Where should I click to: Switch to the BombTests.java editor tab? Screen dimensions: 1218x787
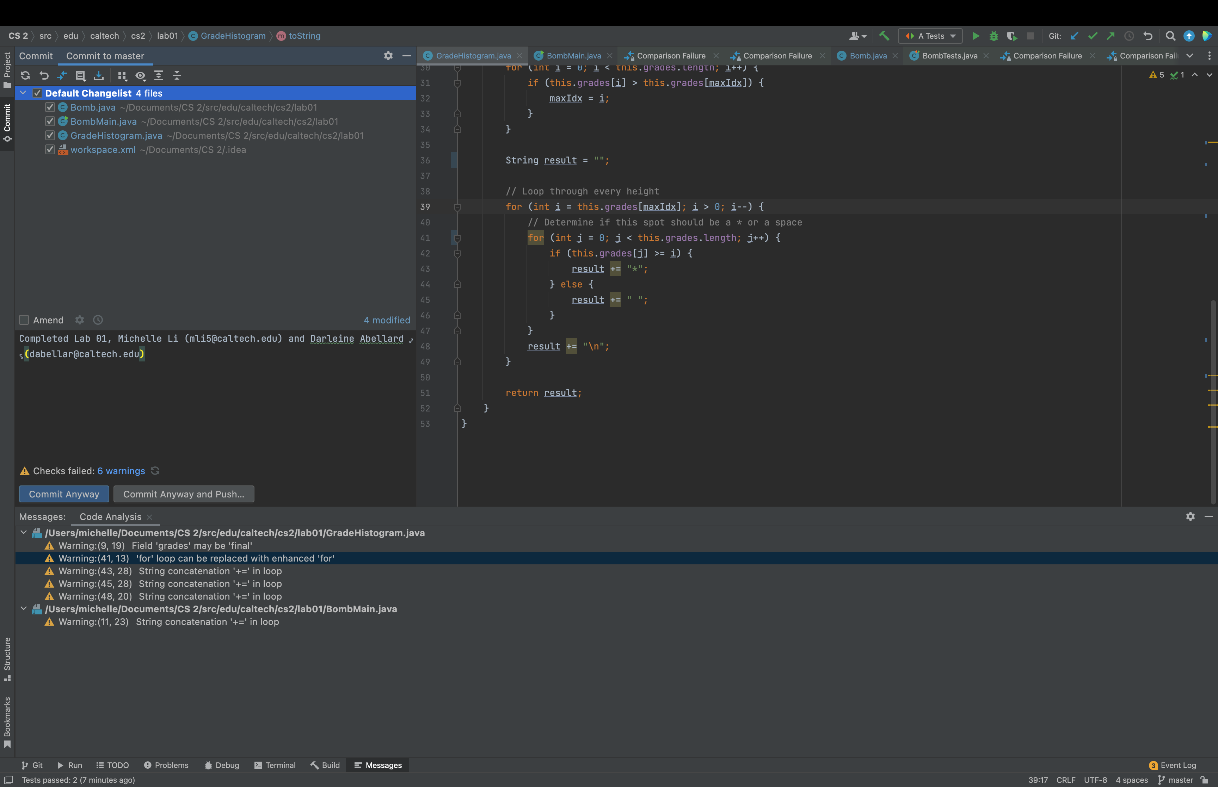(x=949, y=56)
